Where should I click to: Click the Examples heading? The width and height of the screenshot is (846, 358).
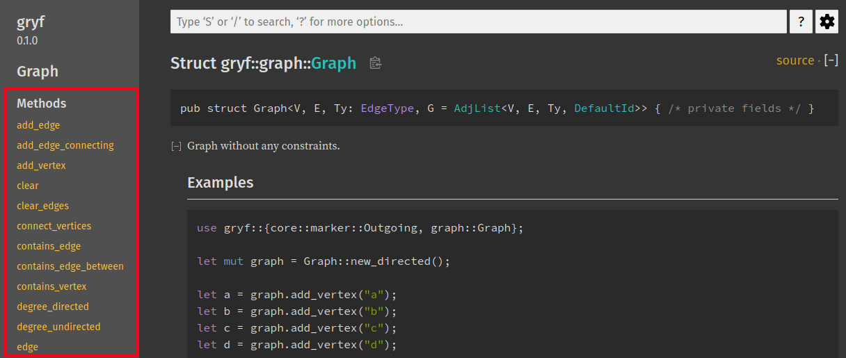click(x=221, y=183)
